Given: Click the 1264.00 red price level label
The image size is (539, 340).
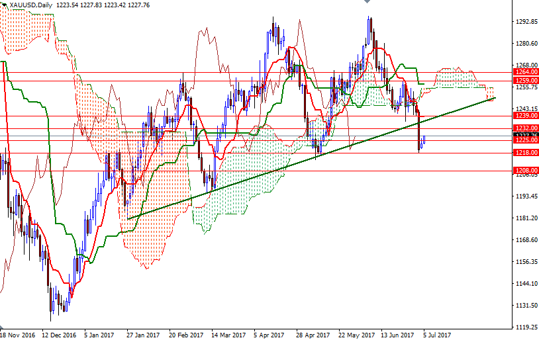Looking at the screenshot, I should pyautogui.click(x=525, y=72).
